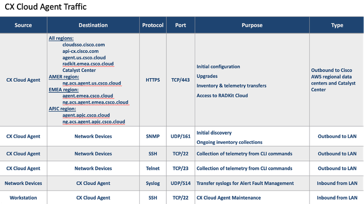
Task: Click the "radkit.emea.csco.cloud" hostname
Action: click(x=88, y=64)
